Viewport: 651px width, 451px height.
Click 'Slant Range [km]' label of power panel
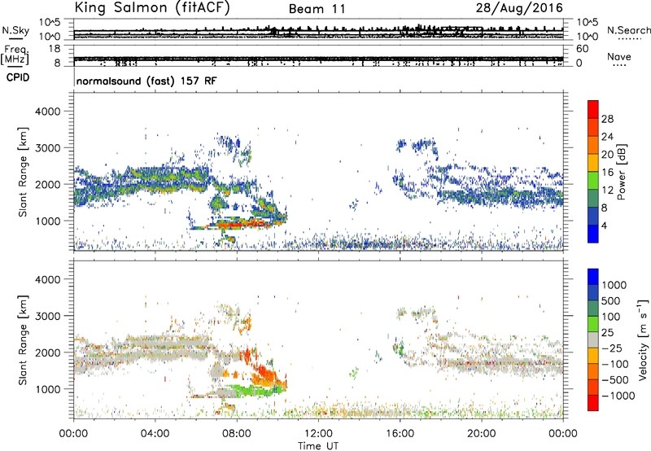23,172
